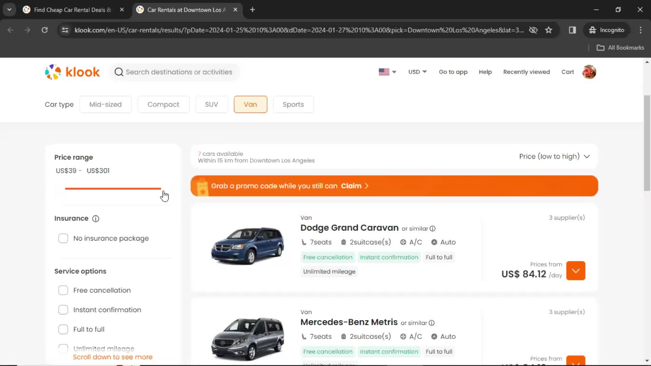
Task: Enable the Instant confirmation checkbox
Action: click(x=63, y=310)
